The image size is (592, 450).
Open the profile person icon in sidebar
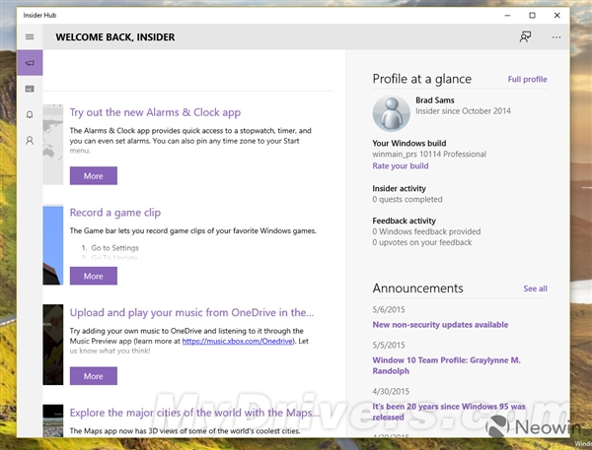pos(30,140)
